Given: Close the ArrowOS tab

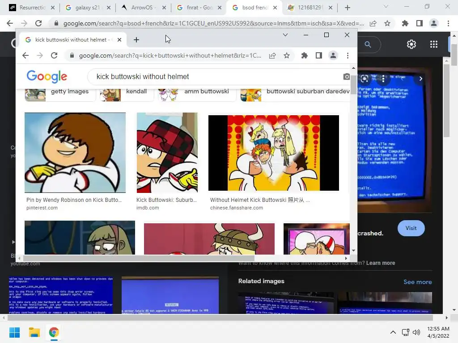Looking at the screenshot, I should pyautogui.click(x=164, y=8).
